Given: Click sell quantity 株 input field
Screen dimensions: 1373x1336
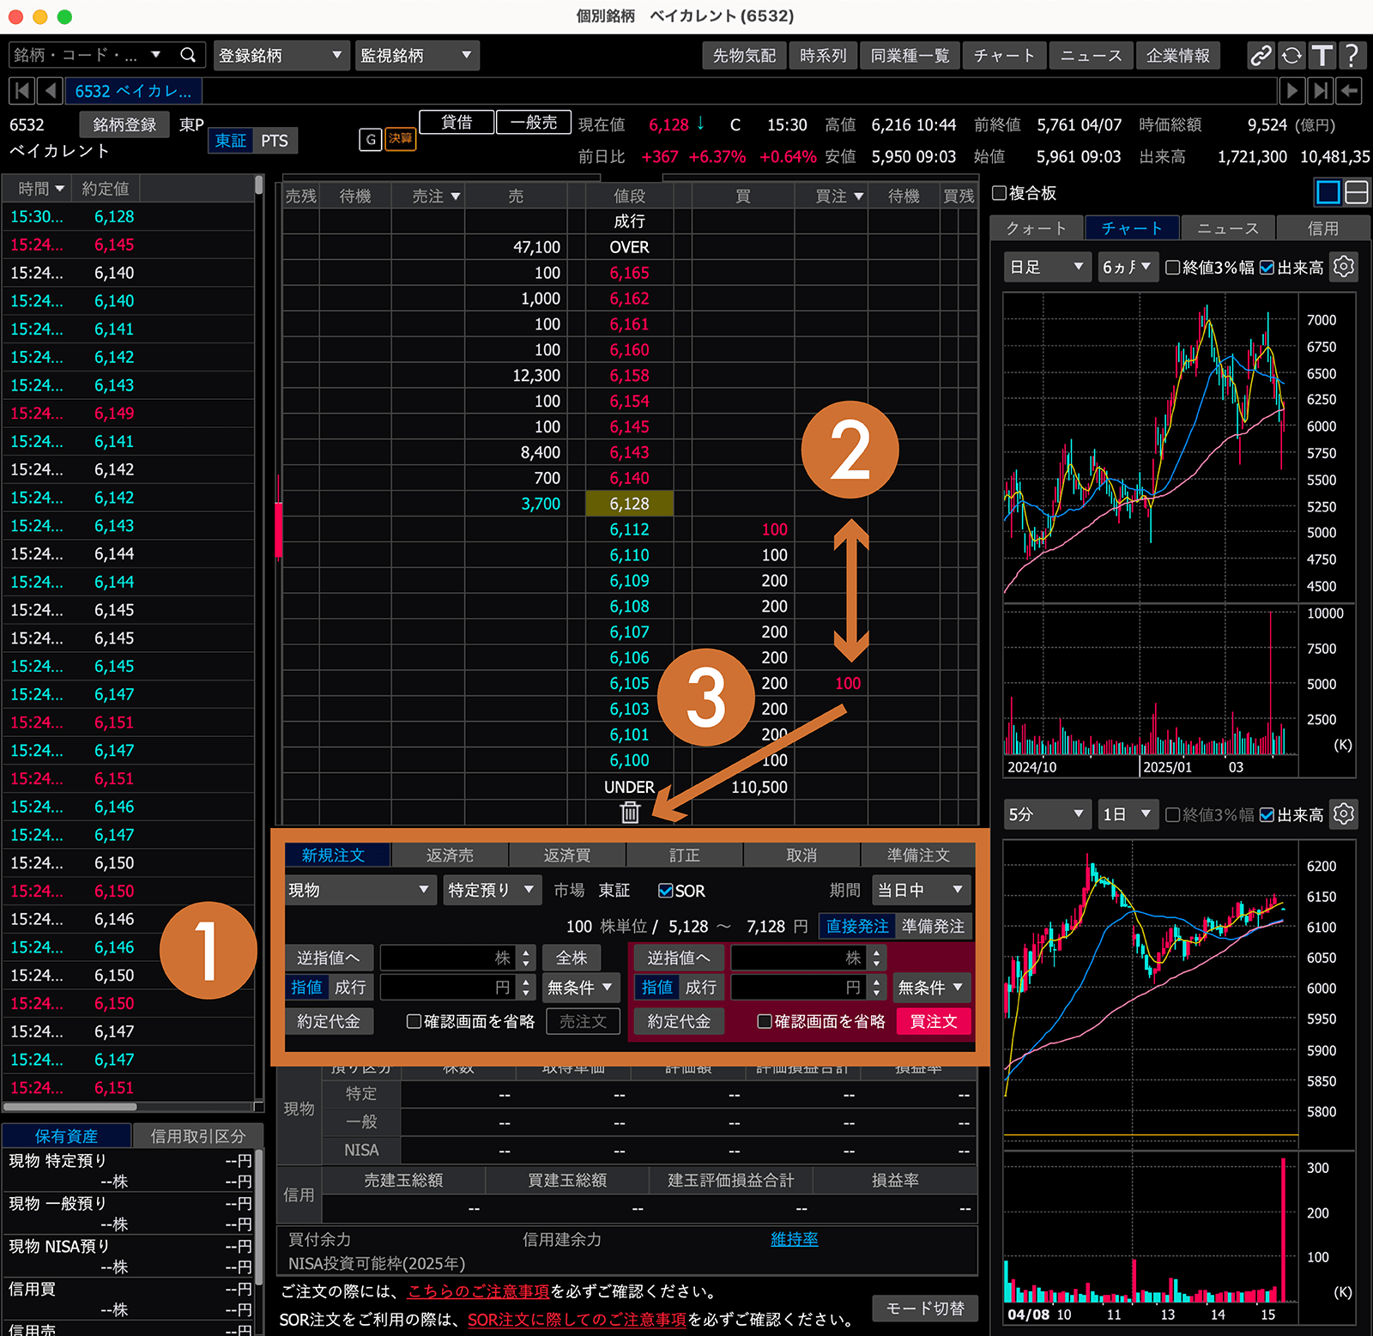Looking at the screenshot, I should pyautogui.click(x=448, y=958).
